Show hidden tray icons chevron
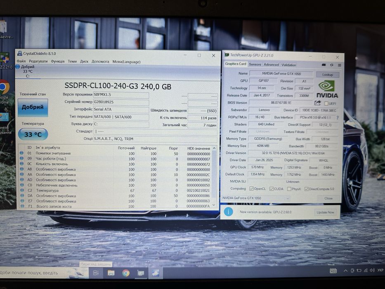385x289 pixels. point(345,270)
